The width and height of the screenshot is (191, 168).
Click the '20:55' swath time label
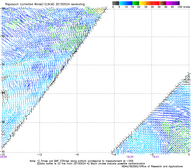click(4, 157)
